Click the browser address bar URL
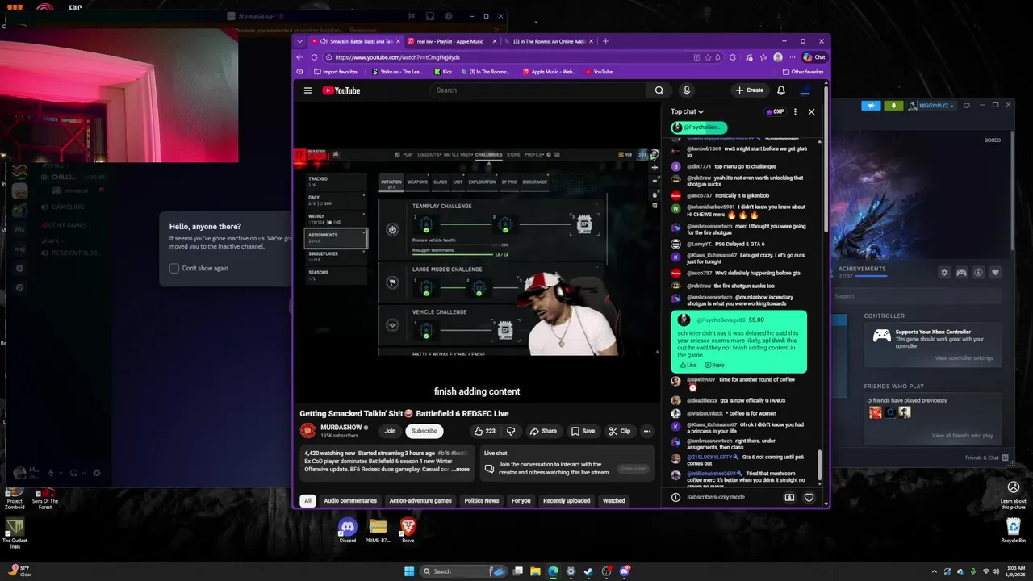 coord(397,57)
